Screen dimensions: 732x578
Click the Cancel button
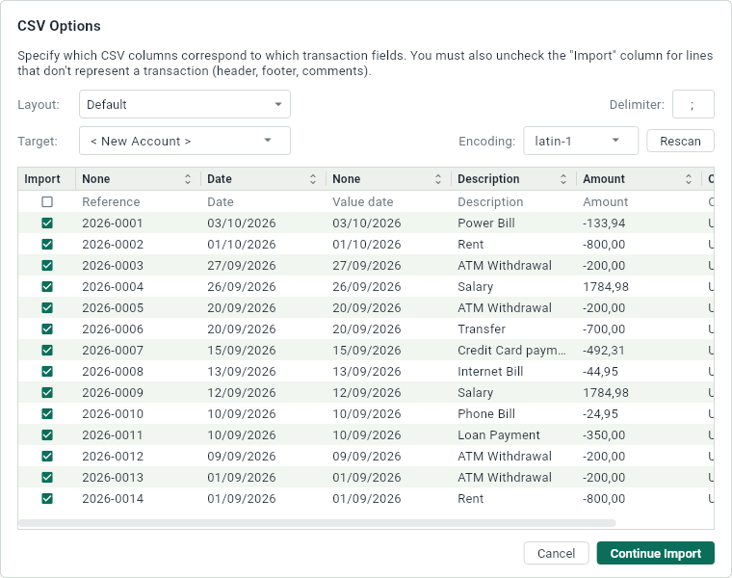click(x=556, y=553)
